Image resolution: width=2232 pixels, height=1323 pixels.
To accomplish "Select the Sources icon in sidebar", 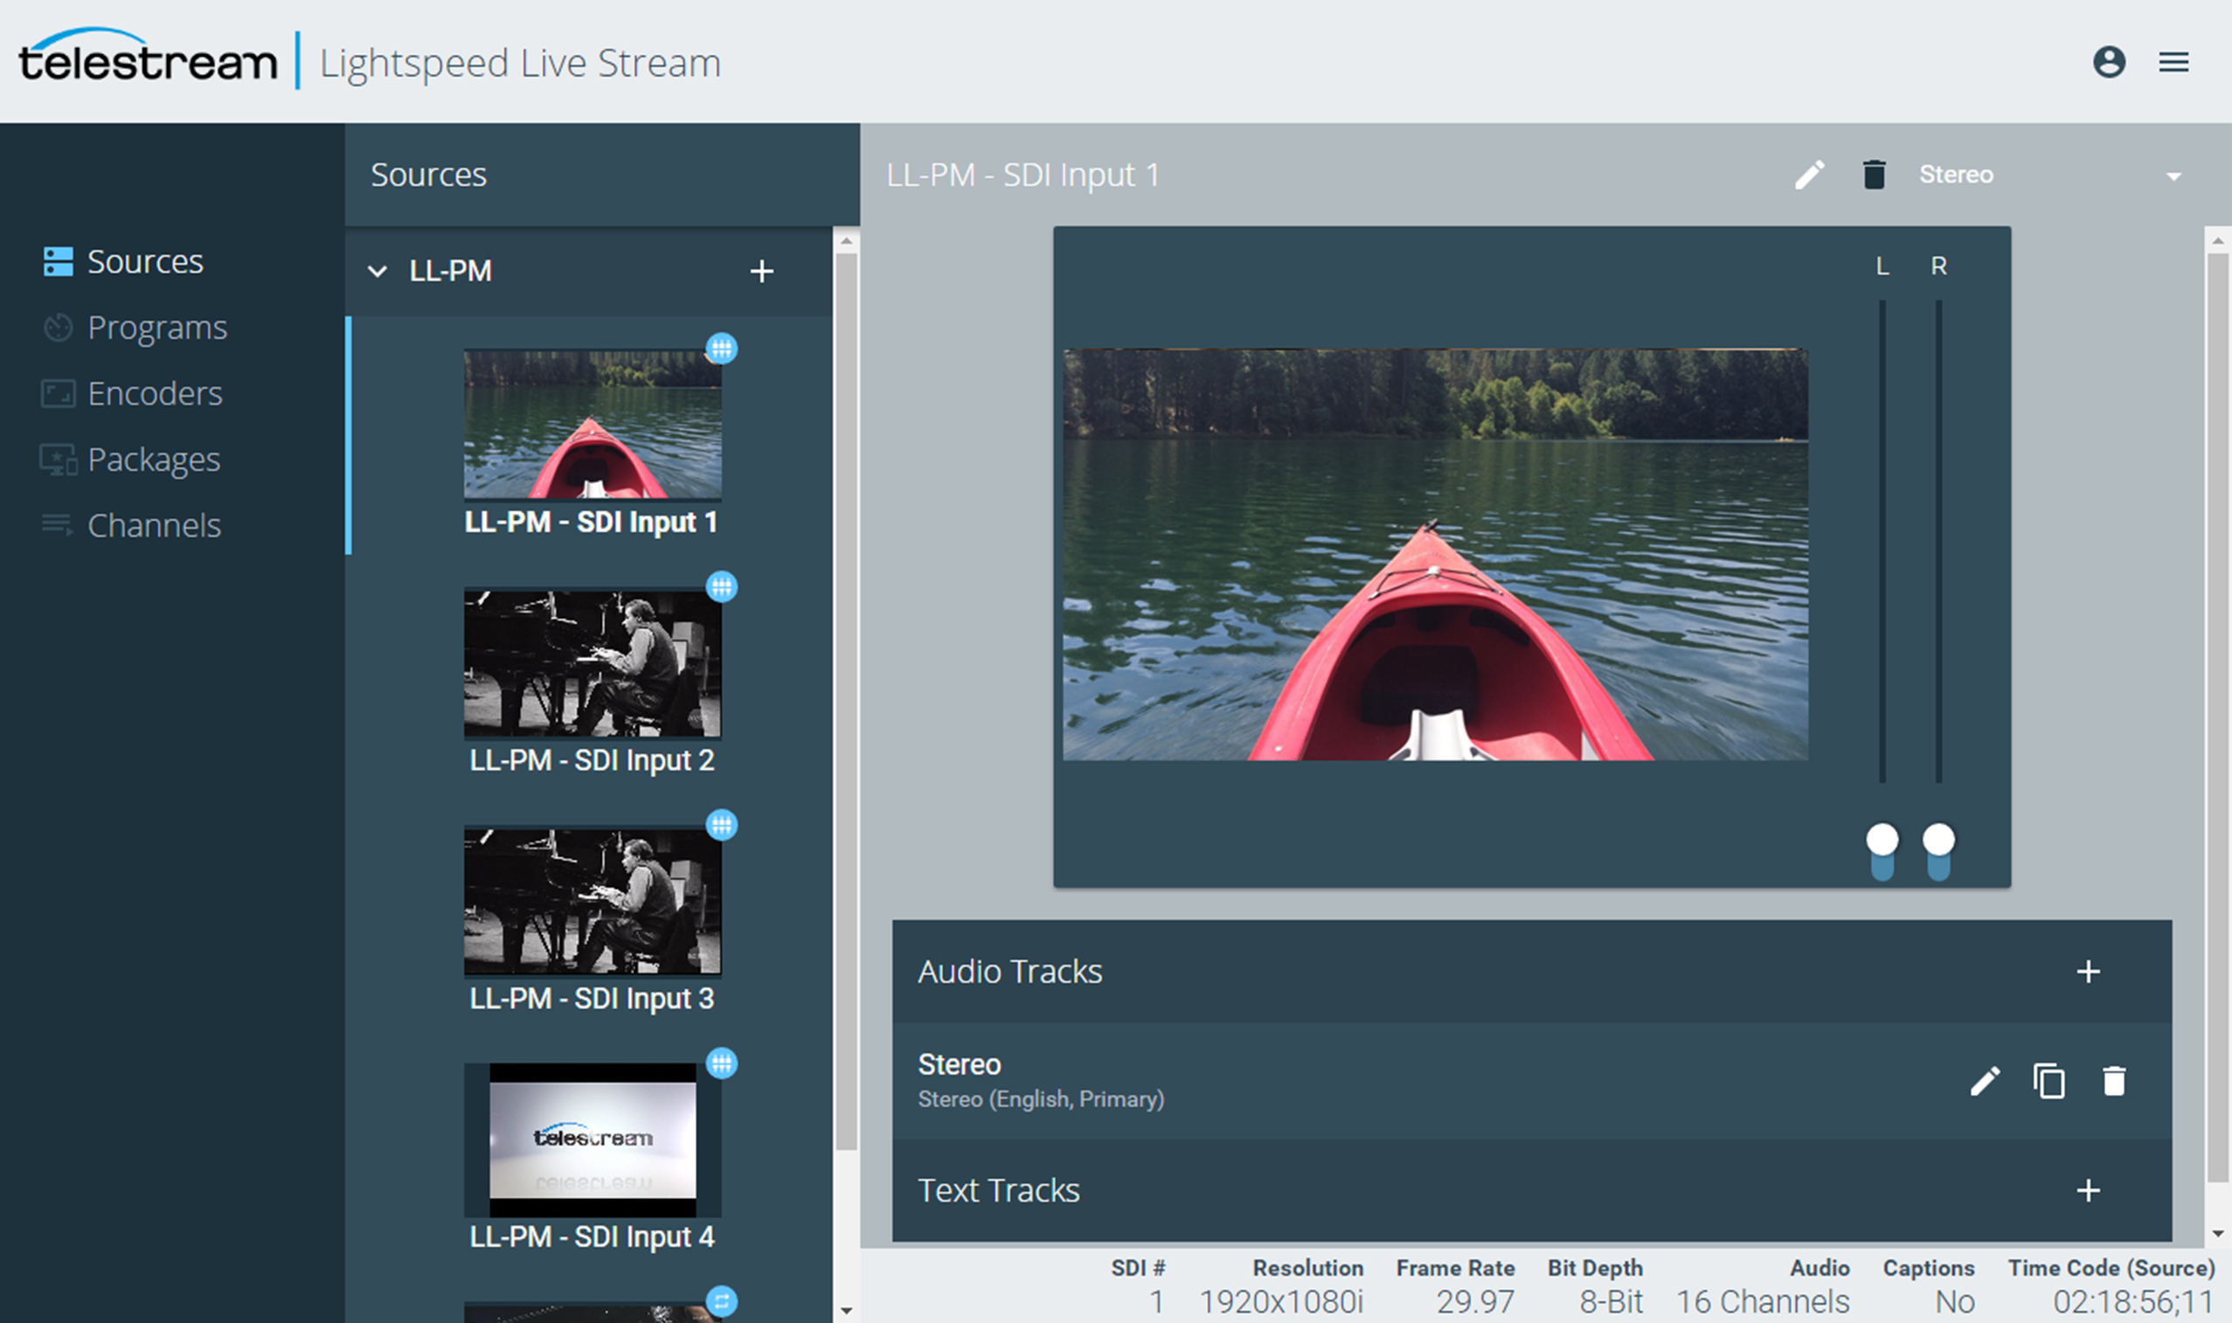I will [x=57, y=261].
